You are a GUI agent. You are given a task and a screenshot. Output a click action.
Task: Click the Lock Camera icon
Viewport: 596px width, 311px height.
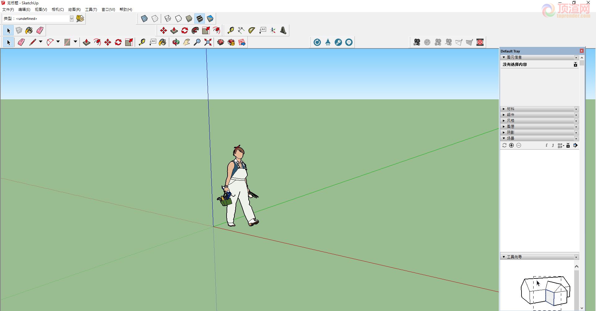pos(438,42)
